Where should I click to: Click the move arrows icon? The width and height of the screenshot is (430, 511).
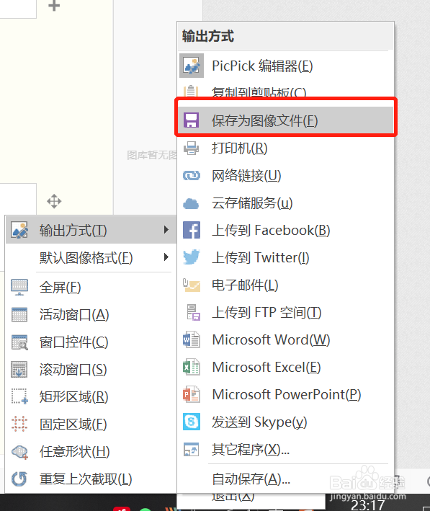(x=54, y=201)
